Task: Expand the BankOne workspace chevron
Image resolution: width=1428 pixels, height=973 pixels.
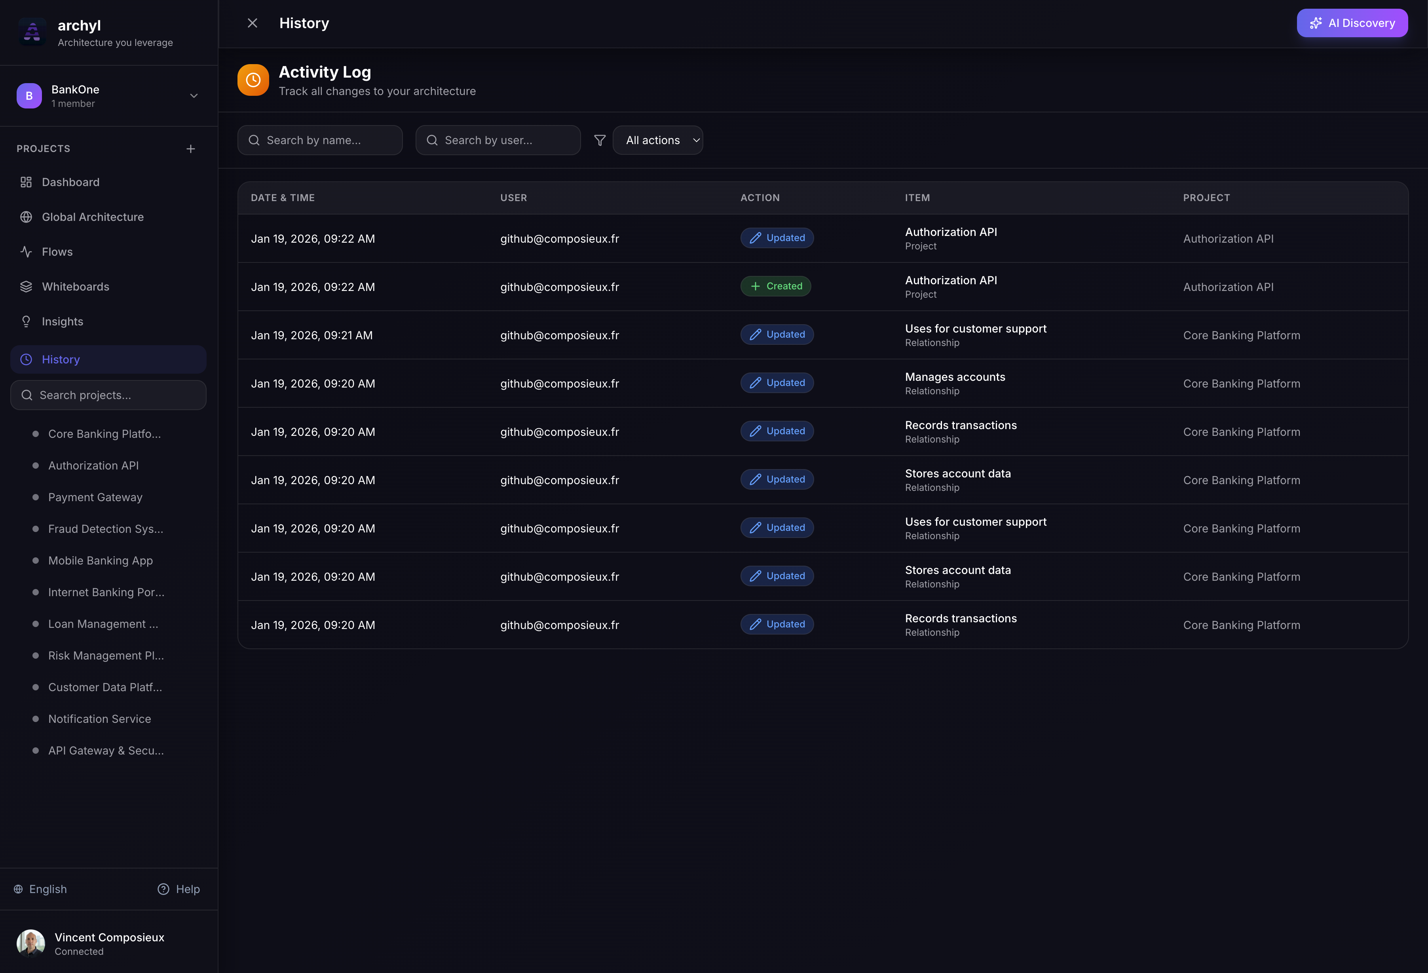Action: tap(194, 96)
